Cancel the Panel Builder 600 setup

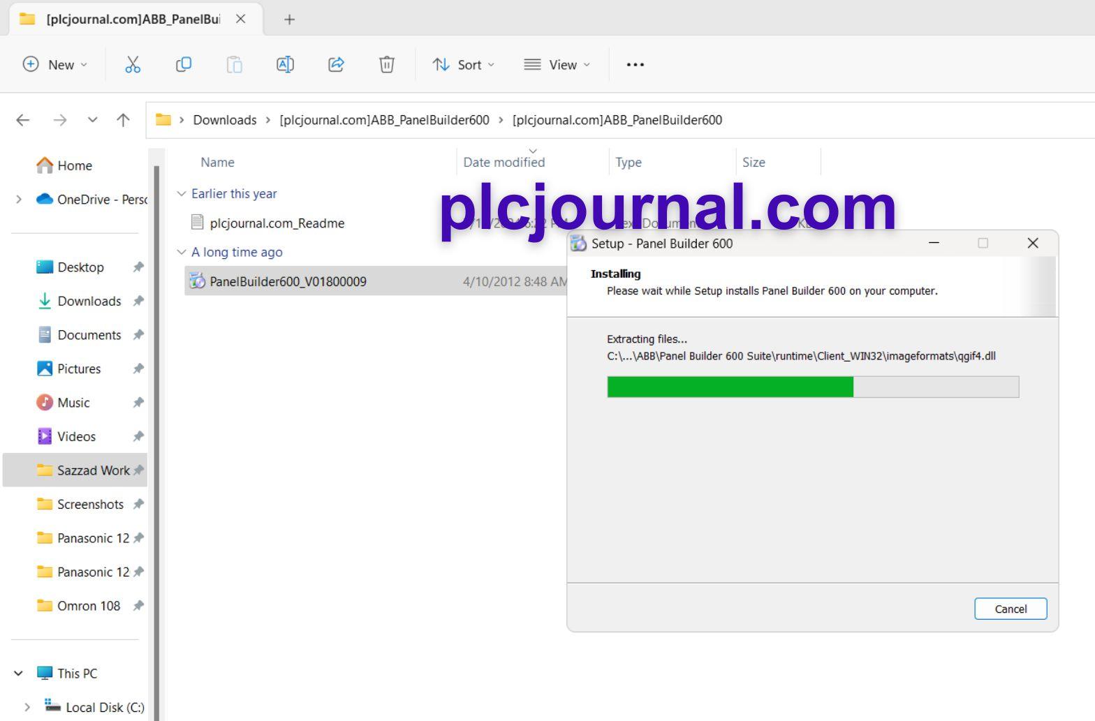point(1011,609)
